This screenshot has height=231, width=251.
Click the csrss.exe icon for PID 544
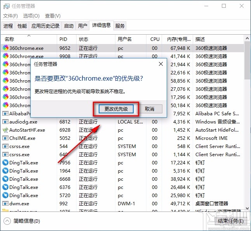[x=5, y=146]
